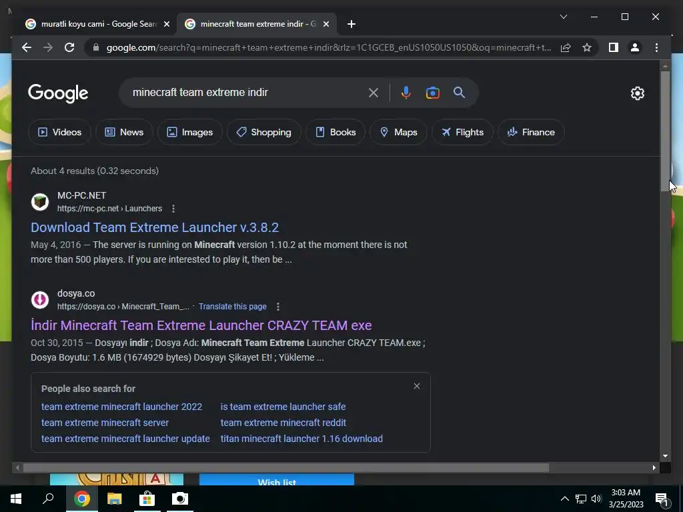Open a new browser tab
Viewport: 683px width, 512px height.
pyautogui.click(x=352, y=24)
